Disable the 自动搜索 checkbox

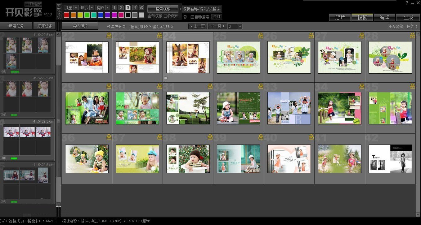(x=192, y=17)
